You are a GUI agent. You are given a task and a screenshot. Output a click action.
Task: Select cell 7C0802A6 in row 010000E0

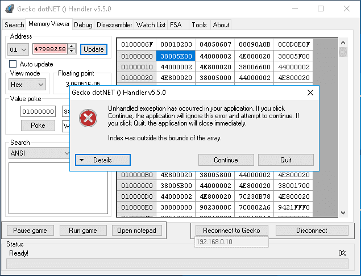(x=254, y=207)
